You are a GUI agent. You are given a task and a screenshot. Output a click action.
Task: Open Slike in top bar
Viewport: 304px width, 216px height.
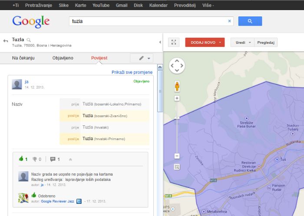pos(63,5)
